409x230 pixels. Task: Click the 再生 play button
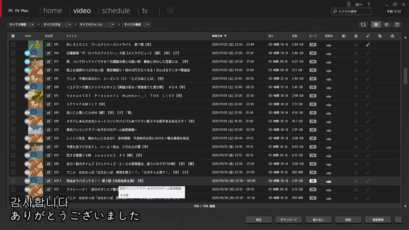pyautogui.click(x=259, y=220)
